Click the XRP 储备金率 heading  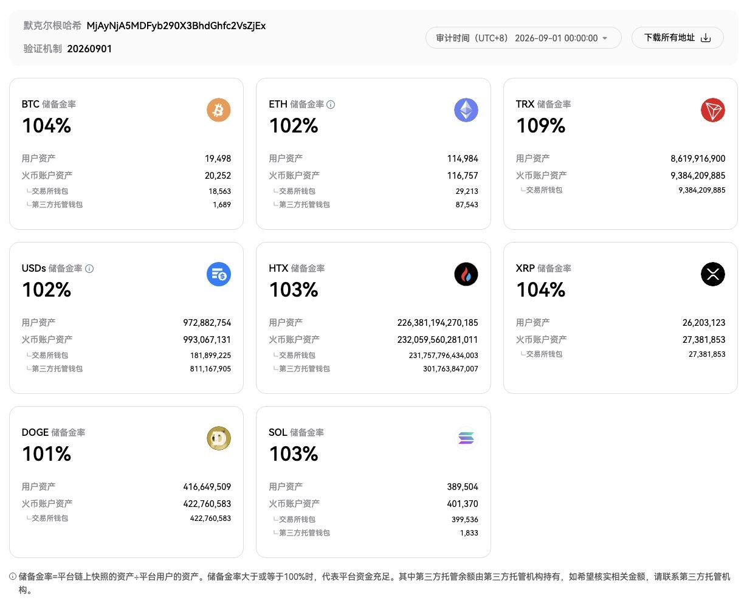coord(543,269)
